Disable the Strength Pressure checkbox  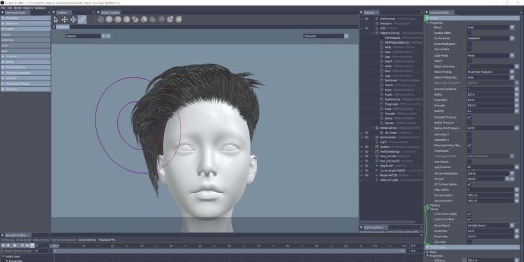(x=469, y=117)
